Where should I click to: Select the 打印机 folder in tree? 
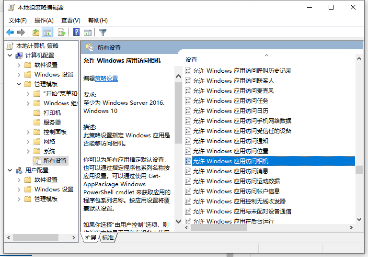pos(52,113)
